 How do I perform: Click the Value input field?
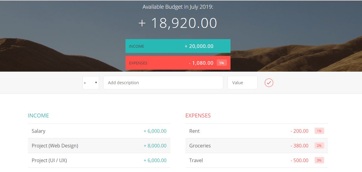coord(242,83)
